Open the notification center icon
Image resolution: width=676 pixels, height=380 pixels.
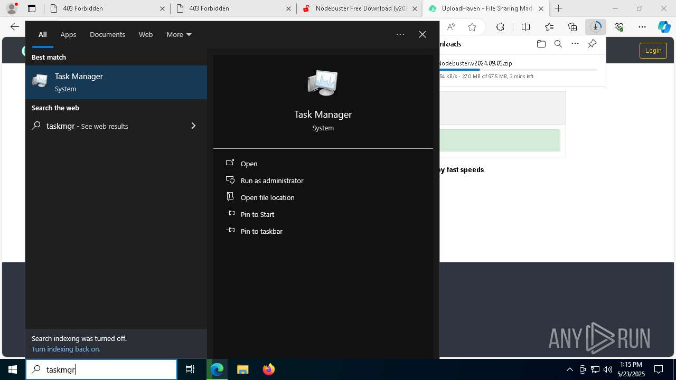coord(659,369)
